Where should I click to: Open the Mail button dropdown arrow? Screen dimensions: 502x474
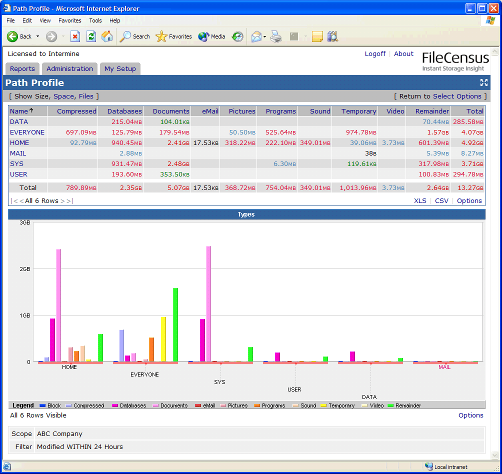[x=265, y=36]
